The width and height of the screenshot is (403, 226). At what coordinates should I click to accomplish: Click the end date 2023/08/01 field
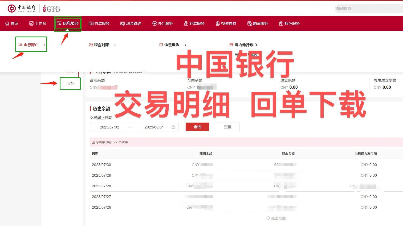point(154,127)
